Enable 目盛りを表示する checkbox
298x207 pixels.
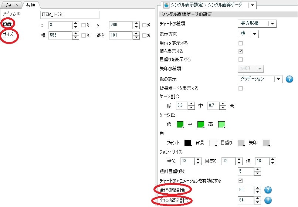point(241,60)
